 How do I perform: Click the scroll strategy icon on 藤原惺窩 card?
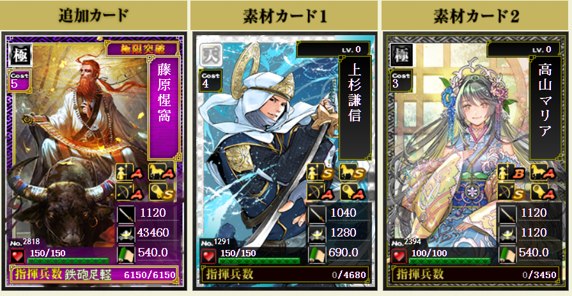[126, 253]
